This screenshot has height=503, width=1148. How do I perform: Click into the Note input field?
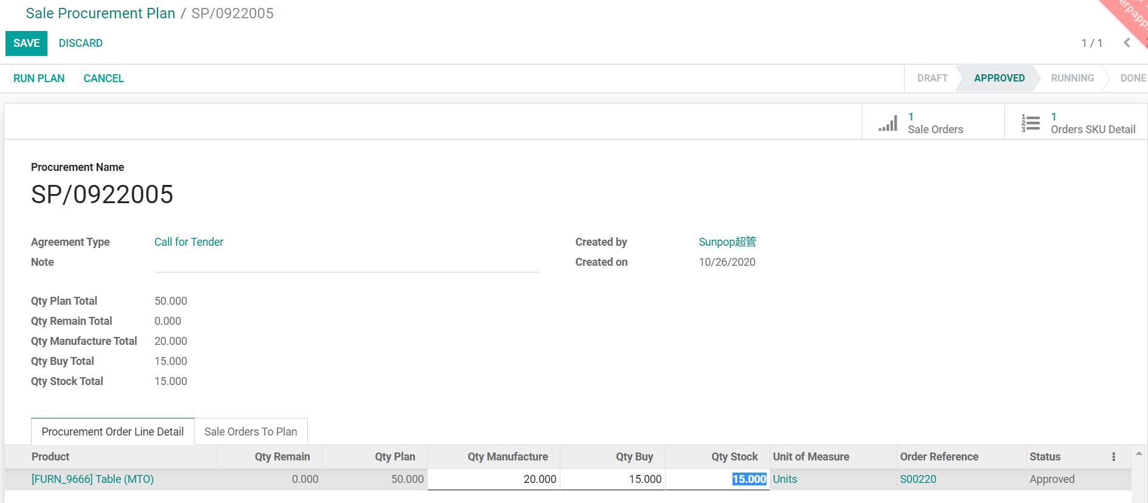[x=346, y=263]
